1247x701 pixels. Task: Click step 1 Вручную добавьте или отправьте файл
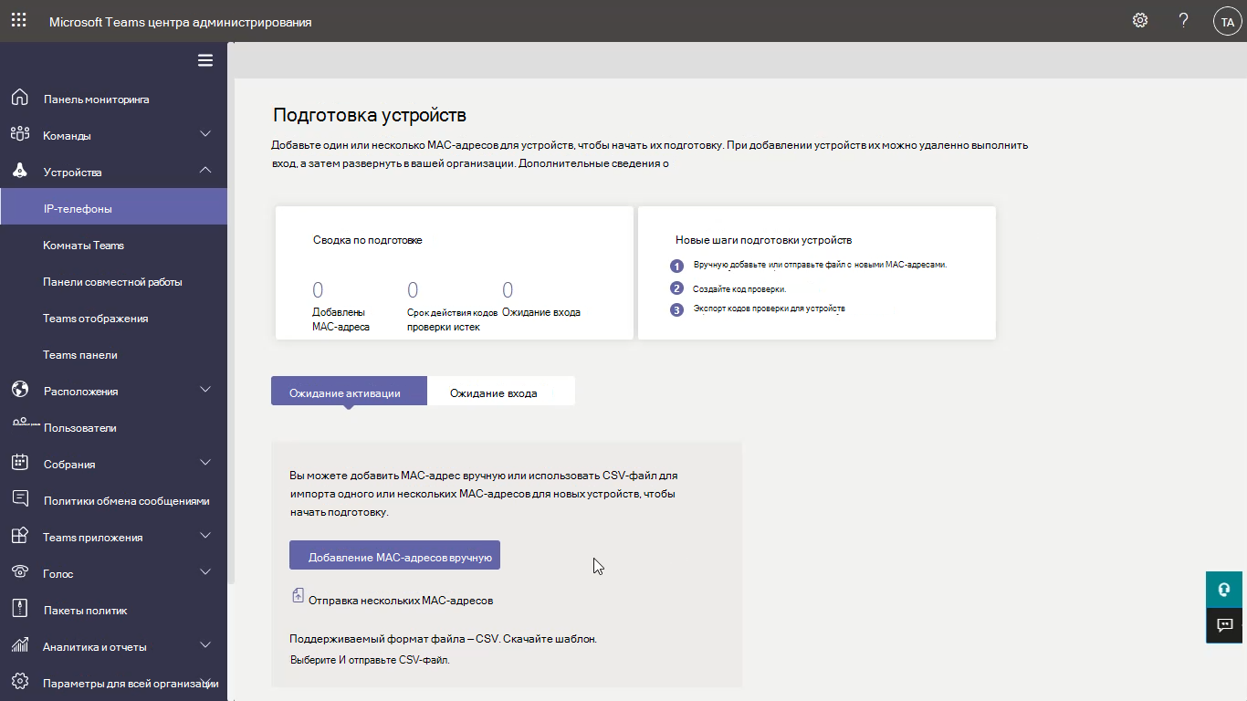pyautogui.click(x=820, y=265)
